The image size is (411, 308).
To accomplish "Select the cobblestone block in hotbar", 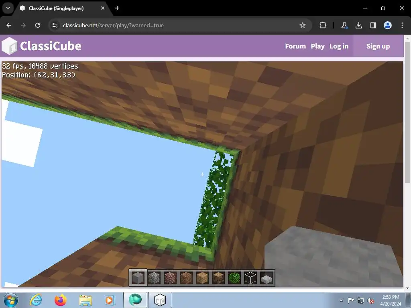I will click(154, 278).
